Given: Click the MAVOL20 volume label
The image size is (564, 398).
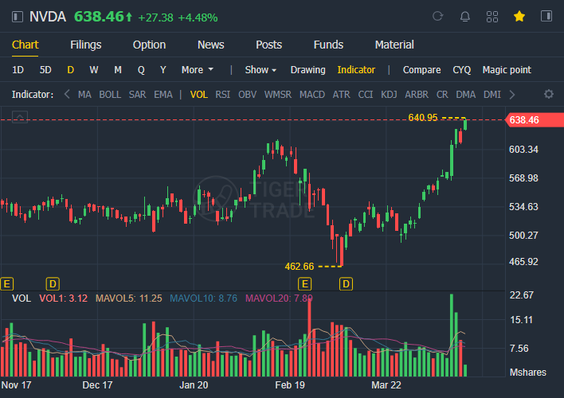Looking at the screenshot, I should (279, 298).
